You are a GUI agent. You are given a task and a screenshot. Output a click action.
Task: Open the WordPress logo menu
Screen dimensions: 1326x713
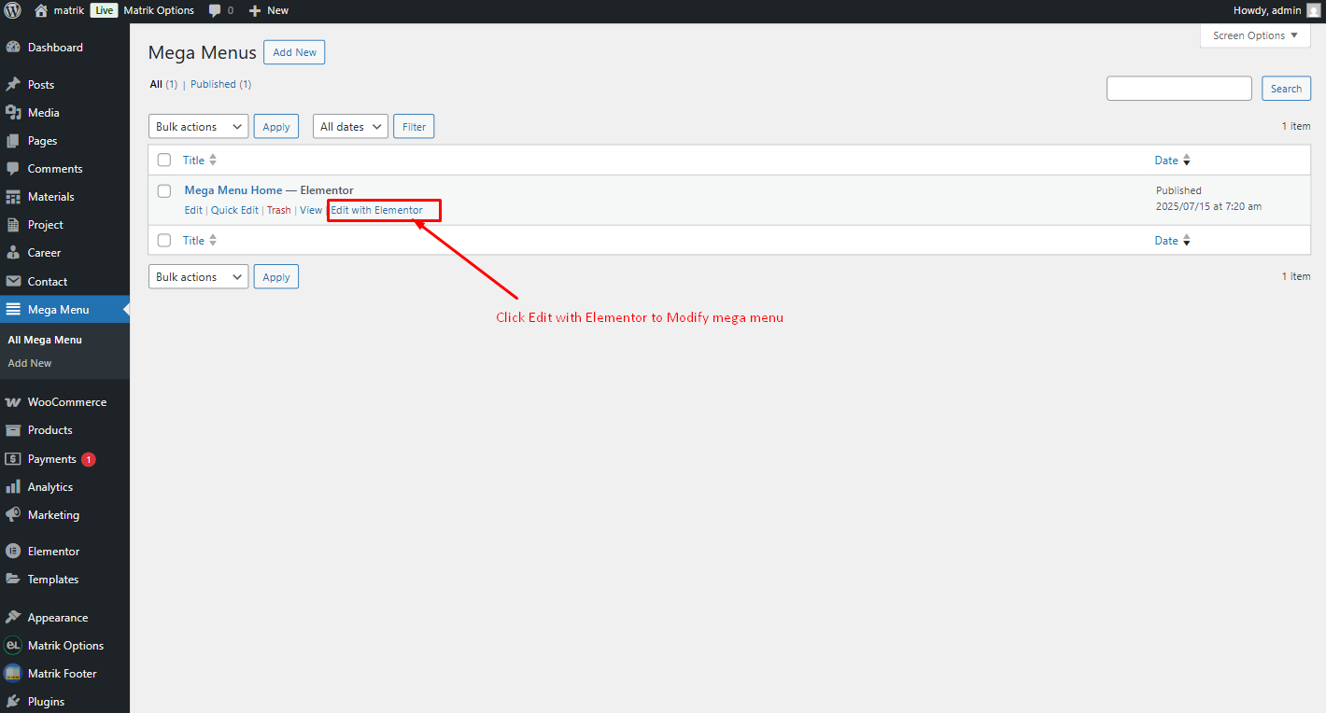13,10
